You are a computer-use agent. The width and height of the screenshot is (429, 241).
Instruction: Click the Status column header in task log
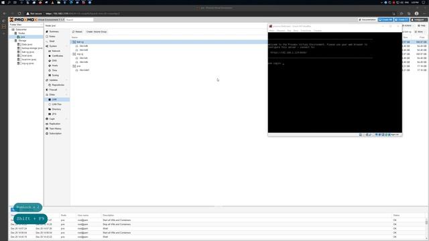coord(396,216)
